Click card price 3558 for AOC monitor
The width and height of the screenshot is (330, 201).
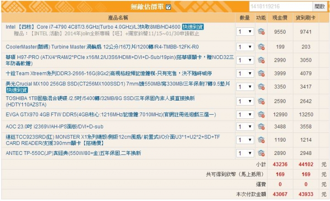(x=306, y=127)
